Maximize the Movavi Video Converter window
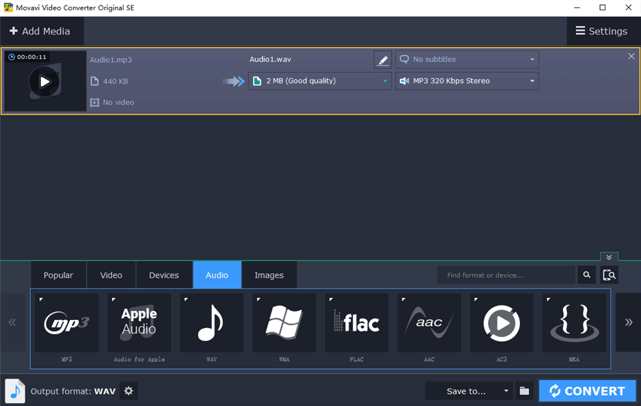Image resolution: width=641 pixels, height=406 pixels. (603, 8)
